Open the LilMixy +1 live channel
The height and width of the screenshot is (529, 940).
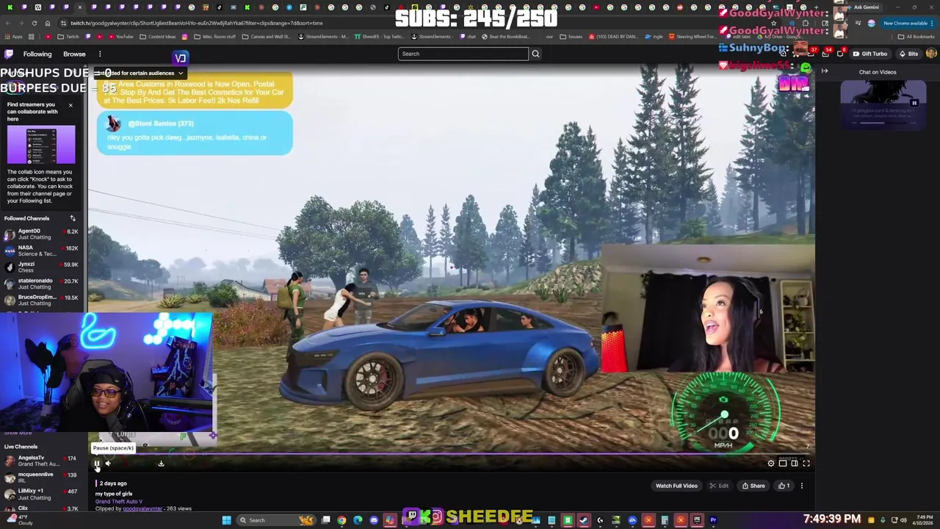42,494
